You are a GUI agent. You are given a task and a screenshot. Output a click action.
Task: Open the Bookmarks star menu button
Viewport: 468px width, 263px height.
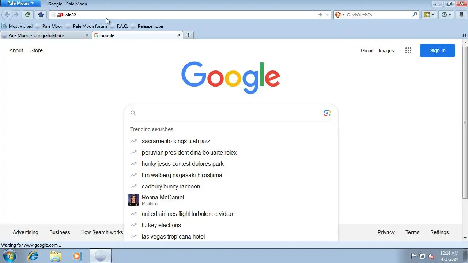coord(429,15)
